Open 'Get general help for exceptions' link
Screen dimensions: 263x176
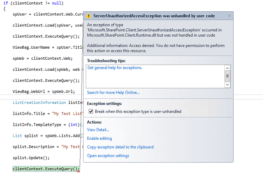coord(115,68)
